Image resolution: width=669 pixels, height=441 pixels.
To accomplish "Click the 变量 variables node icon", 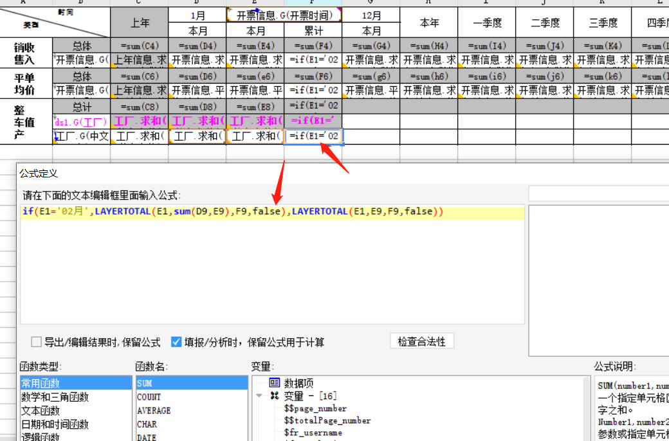I will [x=275, y=395].
